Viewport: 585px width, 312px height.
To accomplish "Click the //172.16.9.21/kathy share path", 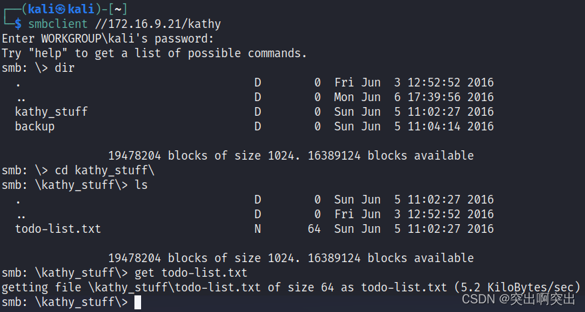I will 158,24.
